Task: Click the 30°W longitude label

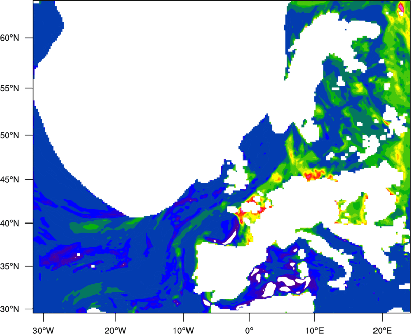Action: coord(44,330)
